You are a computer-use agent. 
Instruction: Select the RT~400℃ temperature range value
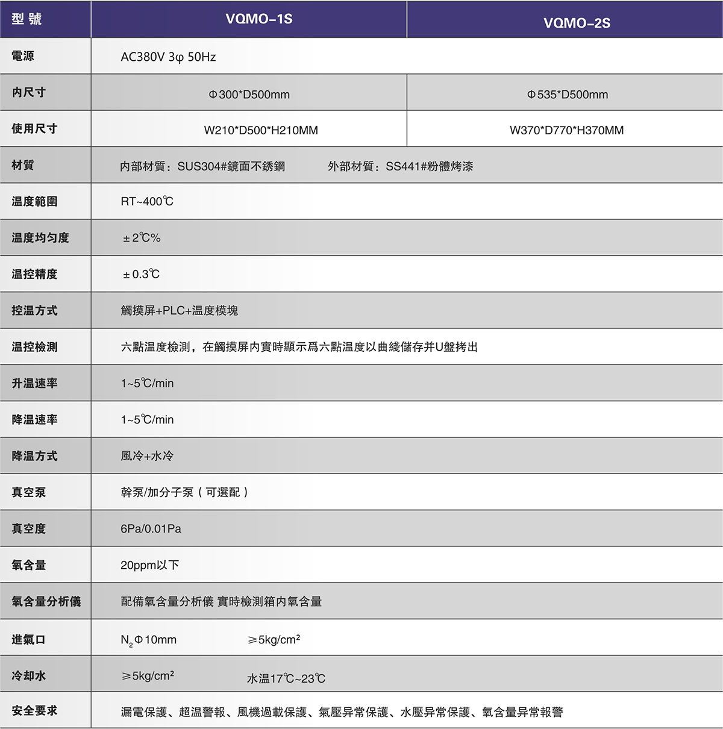coord(147,201)
